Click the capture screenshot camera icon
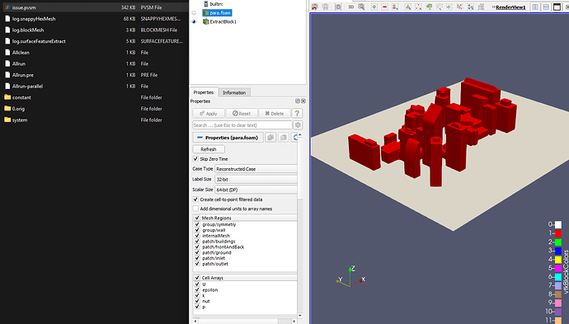569x324 pixels. coord(338,7)
